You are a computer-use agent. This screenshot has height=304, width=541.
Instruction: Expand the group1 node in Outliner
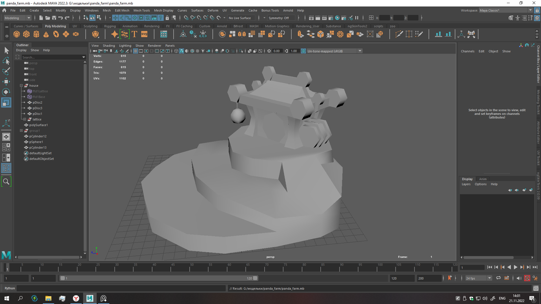[x=21, y=131]
